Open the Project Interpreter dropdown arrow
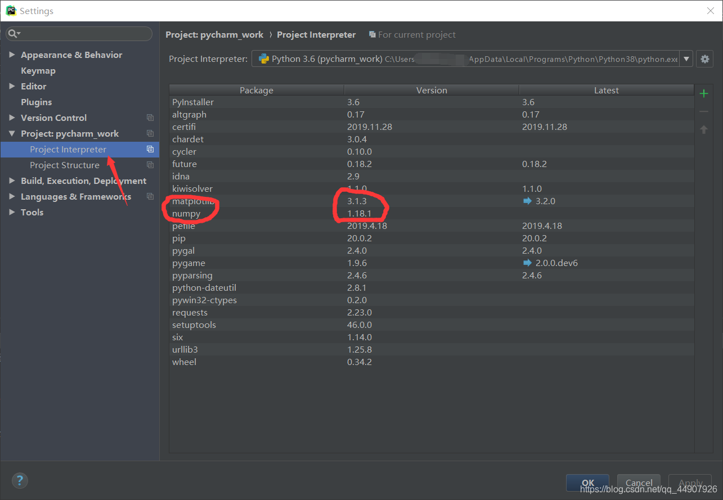723x500 pixels. coord(686,58)
